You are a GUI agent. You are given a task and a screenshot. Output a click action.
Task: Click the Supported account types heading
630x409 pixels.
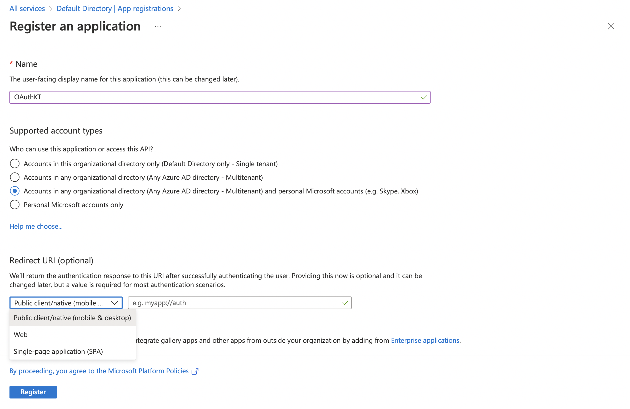[56, 131]
